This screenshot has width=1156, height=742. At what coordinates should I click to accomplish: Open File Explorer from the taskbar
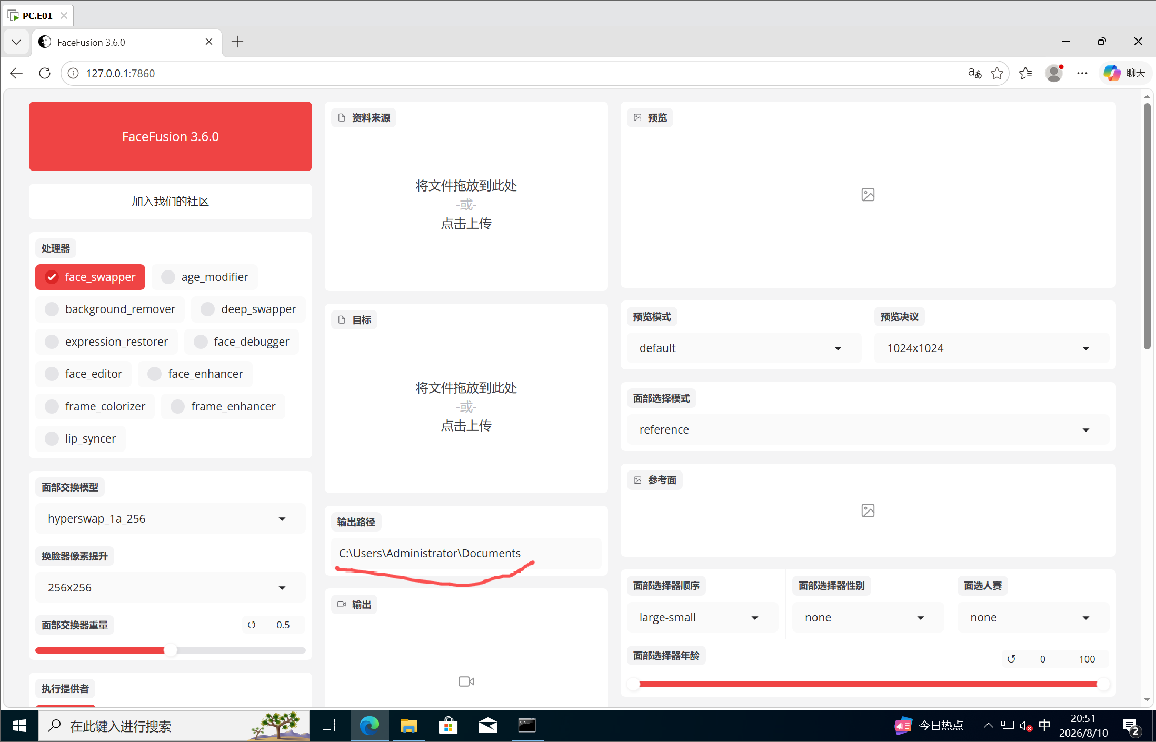point(408,726)
